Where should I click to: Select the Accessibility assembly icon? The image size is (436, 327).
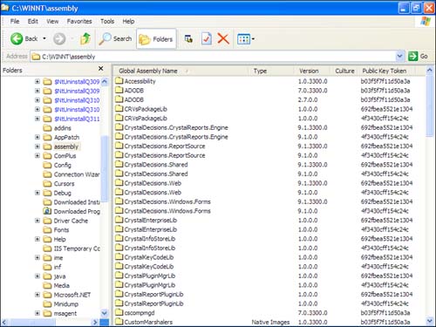[x=119, y=81]
